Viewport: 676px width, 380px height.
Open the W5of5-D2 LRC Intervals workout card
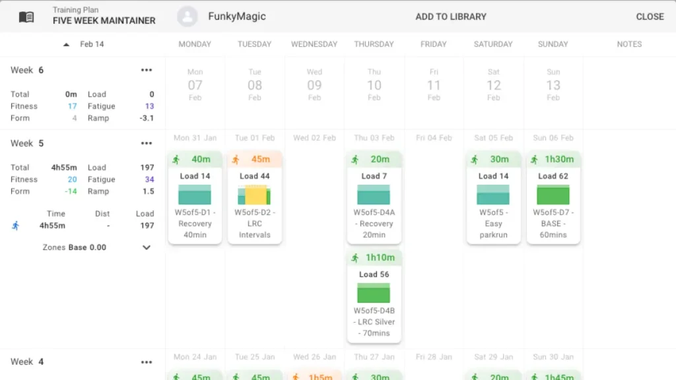pos(255,198)
